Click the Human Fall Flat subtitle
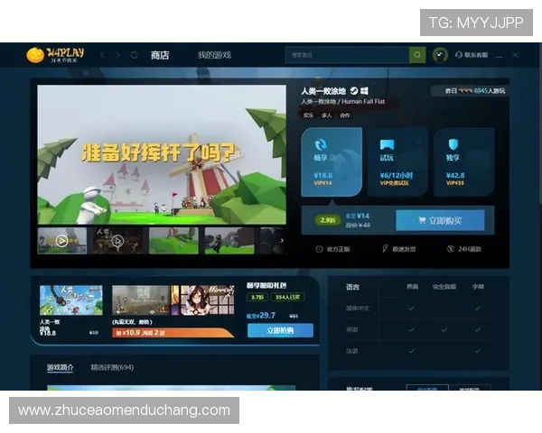542x433 pixels. (x=363, y=102)
